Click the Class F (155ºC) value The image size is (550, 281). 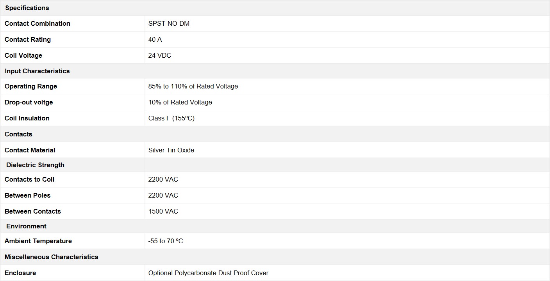171,118
